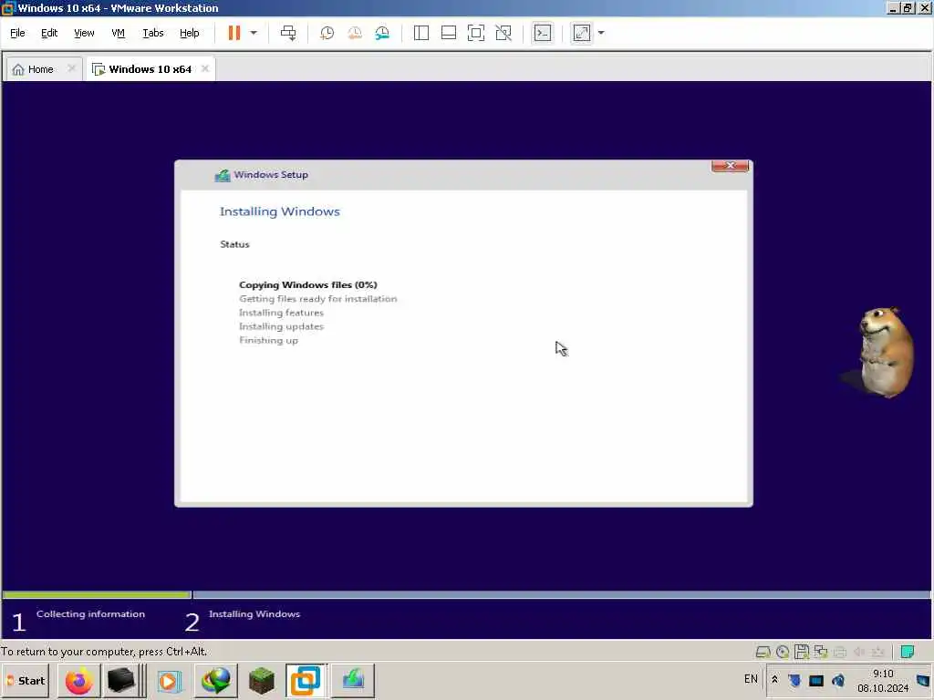This screenshot has width=934, height=700.
Task: Open the console view
Action: point(543,33)
